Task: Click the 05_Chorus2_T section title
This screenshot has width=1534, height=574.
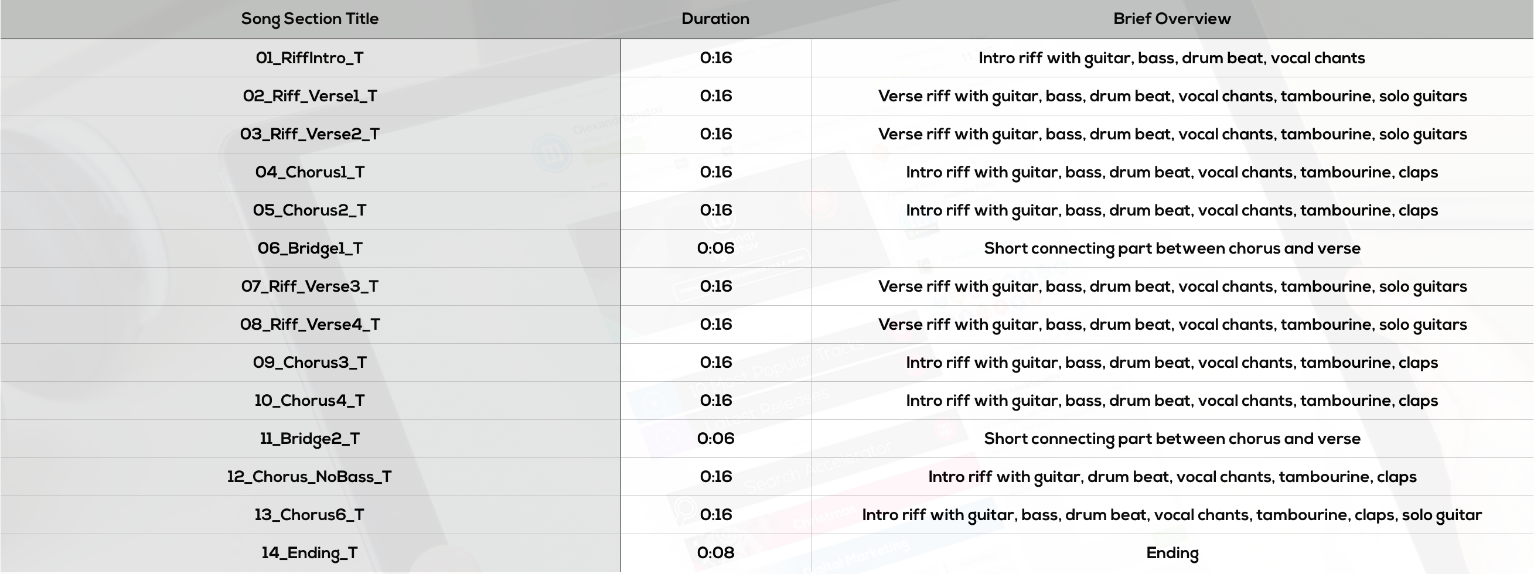Action: [x=309, y=211]
